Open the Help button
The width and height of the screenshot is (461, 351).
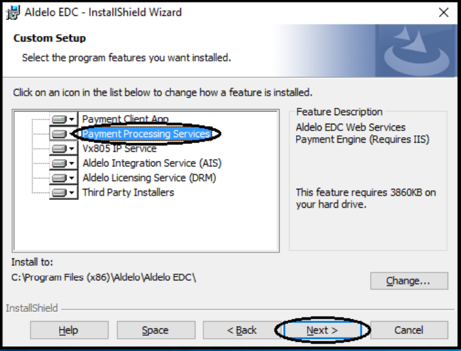tap(69, 330)
